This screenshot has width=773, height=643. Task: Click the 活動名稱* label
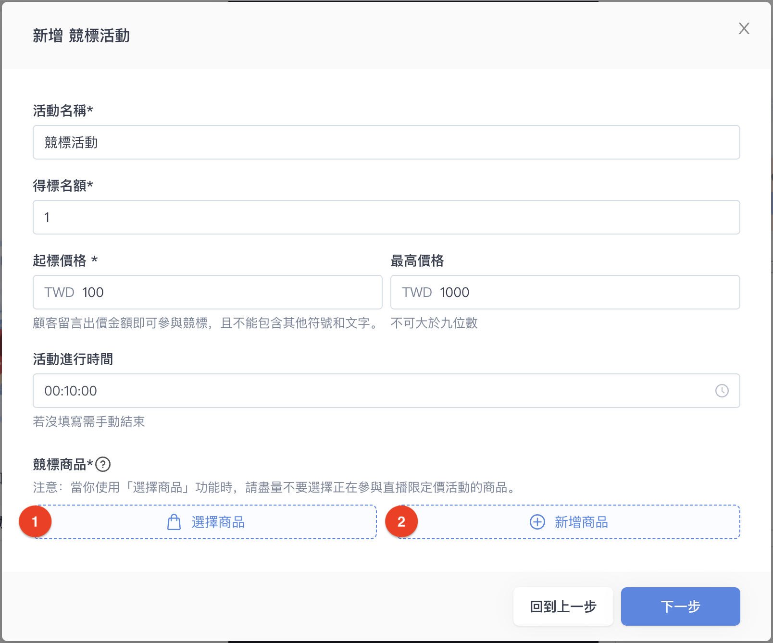[x=63, y=111]
